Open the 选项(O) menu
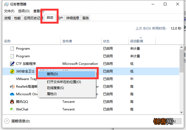The width and height of the screenshot is (186, 130). 24,11
